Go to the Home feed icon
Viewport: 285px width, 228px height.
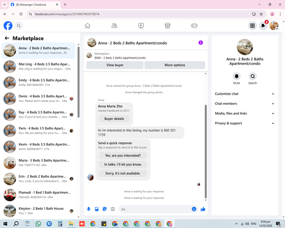[x=88, y=26]
